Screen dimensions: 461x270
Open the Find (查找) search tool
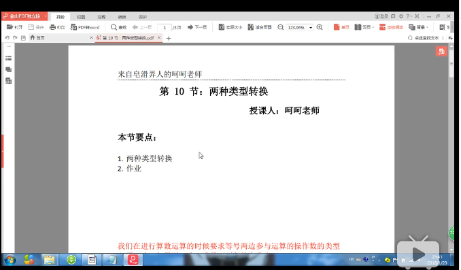point(118,27)
